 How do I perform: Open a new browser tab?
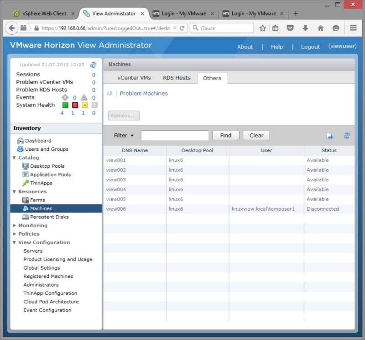(x=296, y=14)
